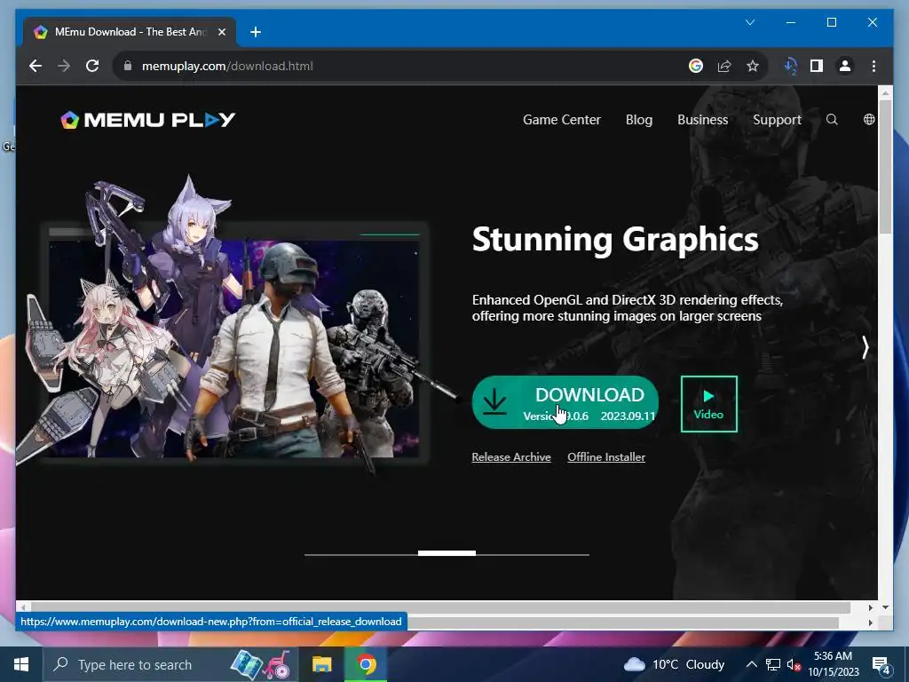Screen dimensions: 909x682
Task: Open the network icon in system tray
Action: coord(773,664)
